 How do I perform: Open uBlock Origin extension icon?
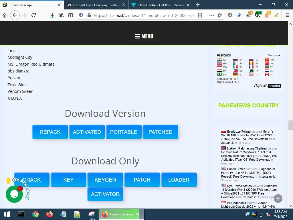click(x=230, y=15)
